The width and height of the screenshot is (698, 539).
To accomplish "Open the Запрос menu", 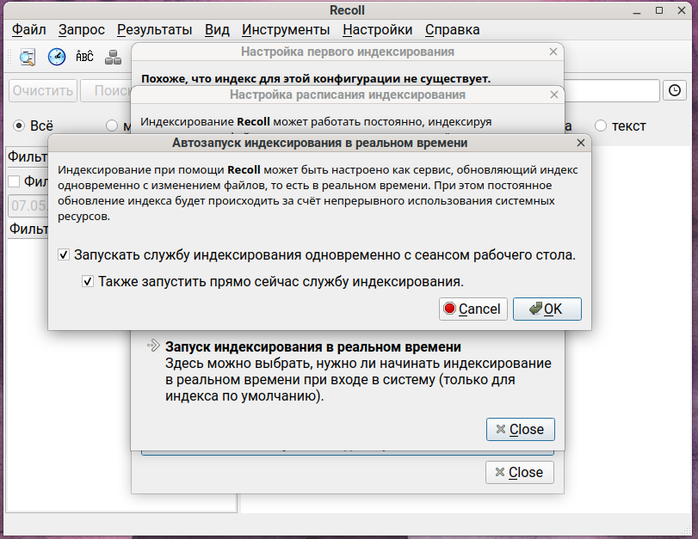I will [x=82, y=30].
